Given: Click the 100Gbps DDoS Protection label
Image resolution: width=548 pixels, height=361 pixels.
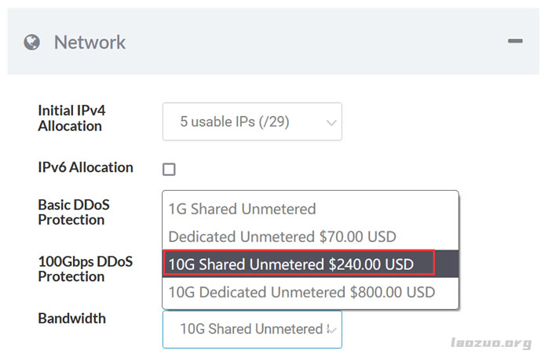Looking at the screenshot, I should click(x=82, y=268).
